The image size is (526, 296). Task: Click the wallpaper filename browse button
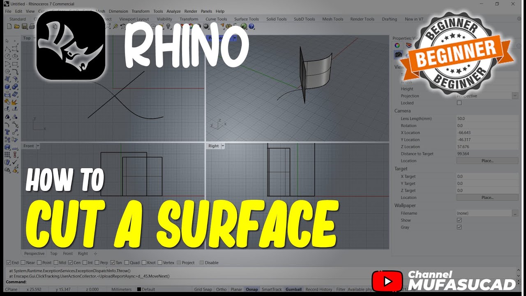tap(515, 213)
